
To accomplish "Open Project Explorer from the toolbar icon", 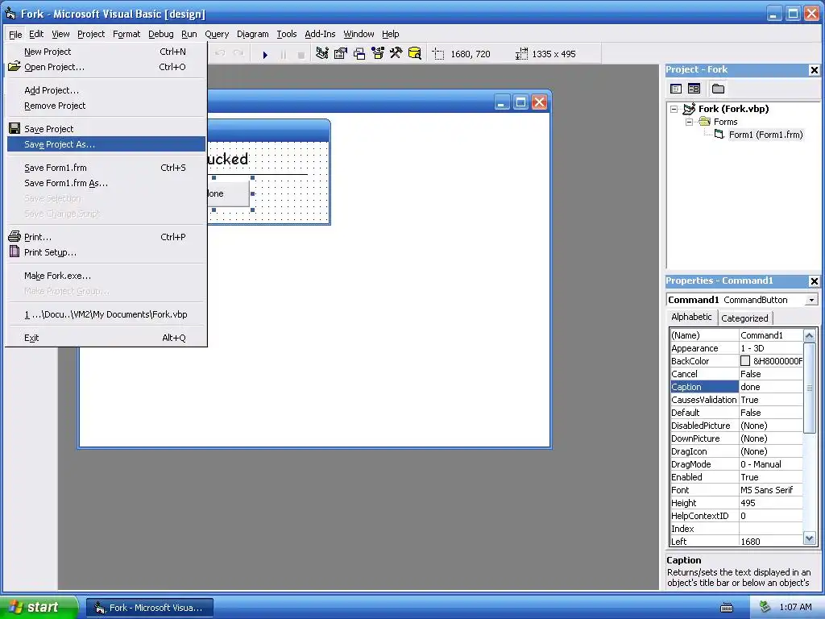I will coord(322,53).
